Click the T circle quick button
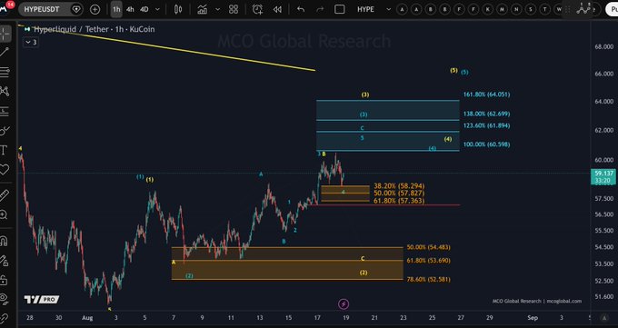This screenshot has height=328, width=618. click(x=544, y=9)
